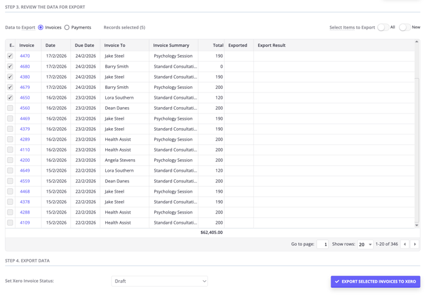425x296 pixels.
Task: Check the invoice 4560 export checkbox
Action: click(10, 108)
